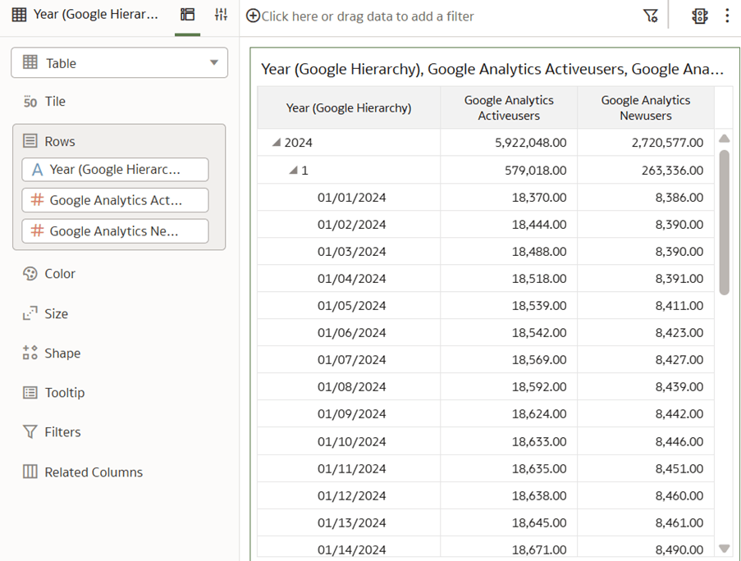
Task: Collapse the month group 1 in the table
Action: pyautogui.click(x=294, y=170)
